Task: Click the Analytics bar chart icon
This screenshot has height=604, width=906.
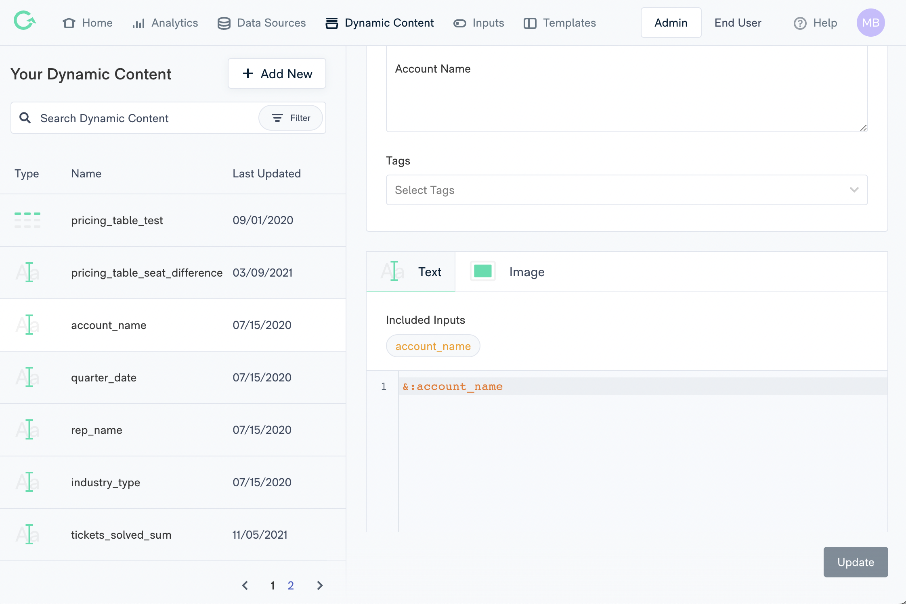Action: pos(138,23)
